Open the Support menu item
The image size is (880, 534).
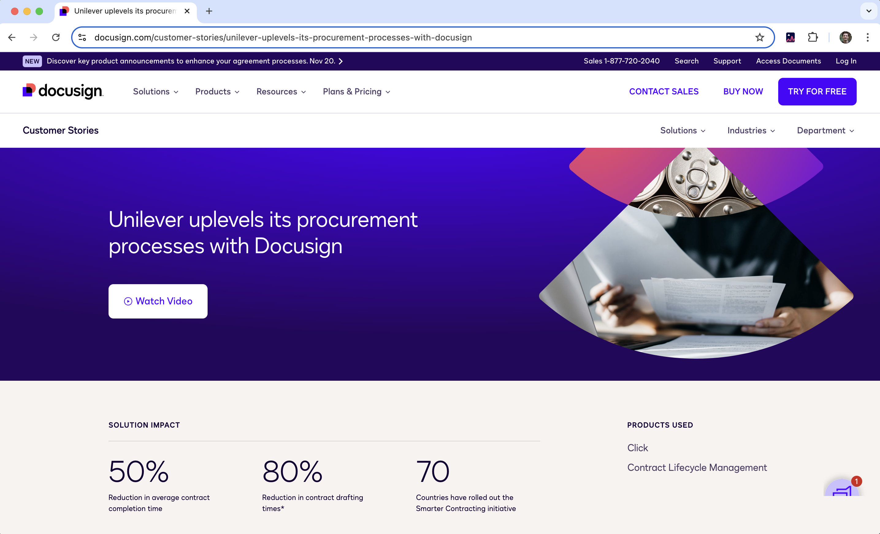pos(727,61)
